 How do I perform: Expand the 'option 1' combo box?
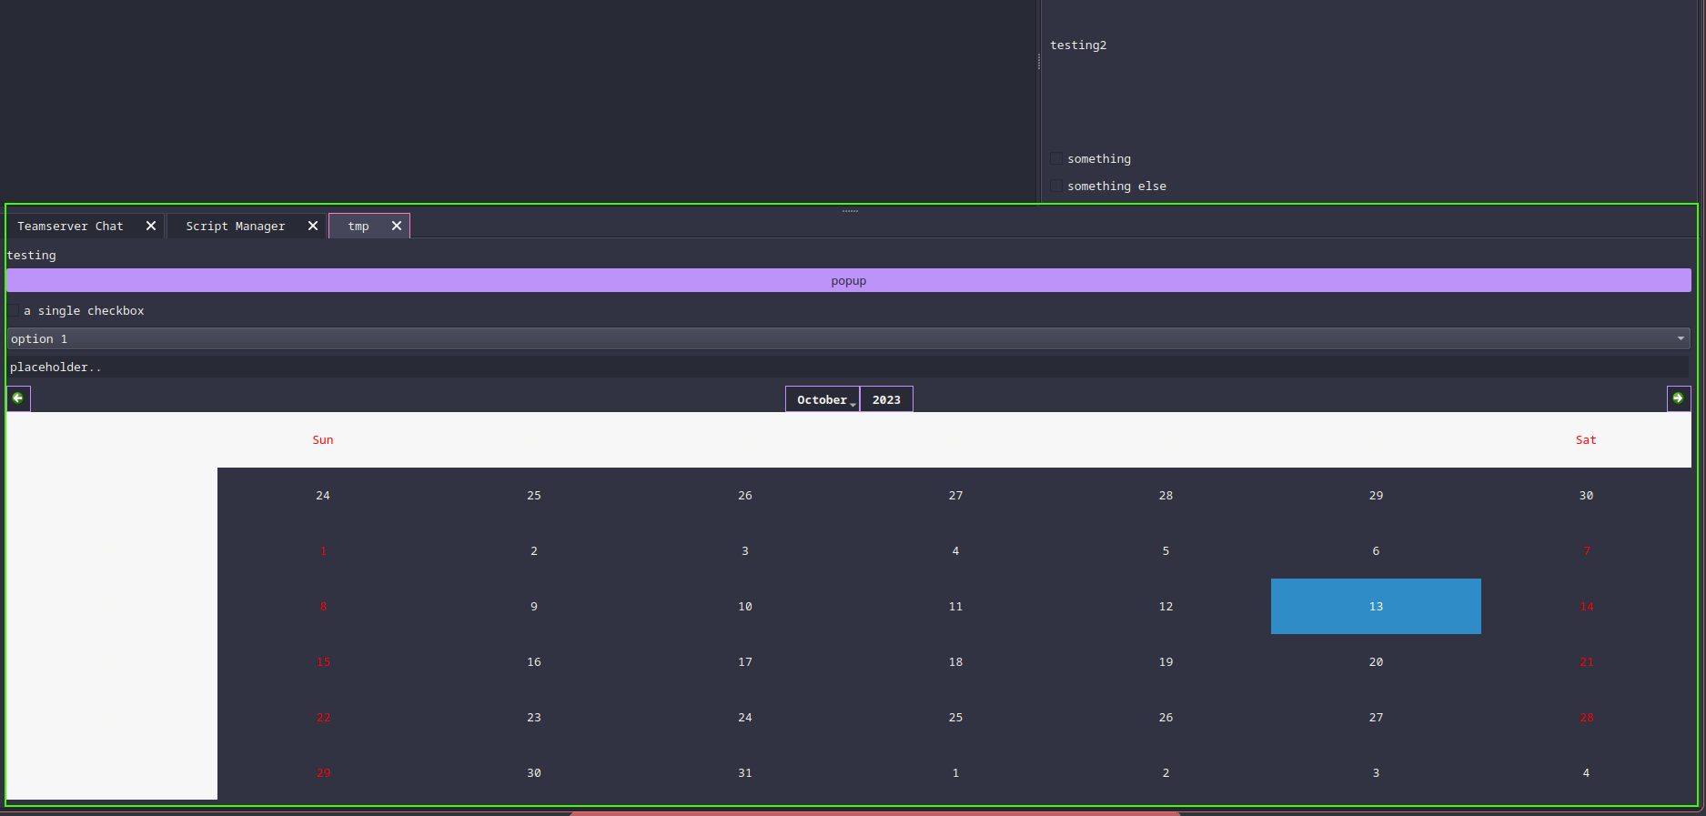click(848, 338)
